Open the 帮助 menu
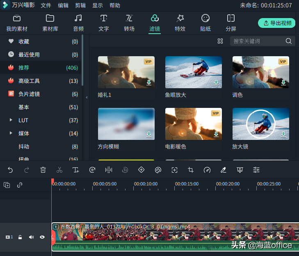The width and height of the screenshot is (299, 256). [115, 5]
